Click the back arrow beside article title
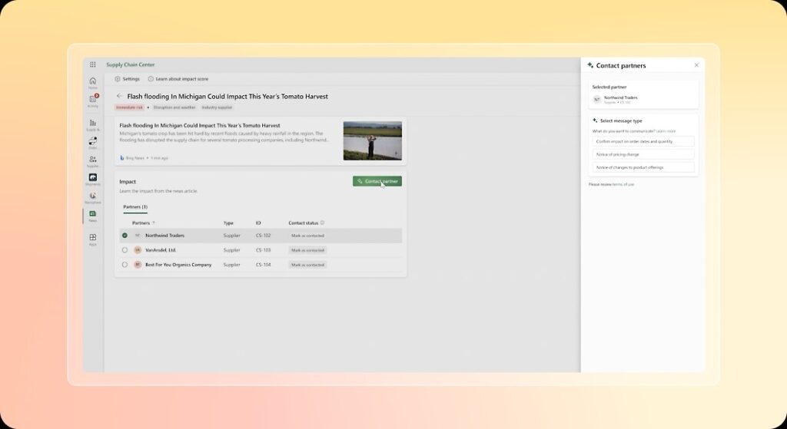 click(x=119, y=96)
